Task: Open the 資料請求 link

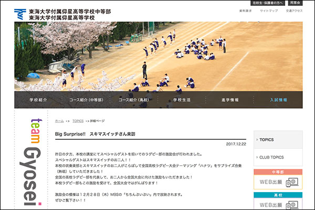Action: [x=246, y=11]
